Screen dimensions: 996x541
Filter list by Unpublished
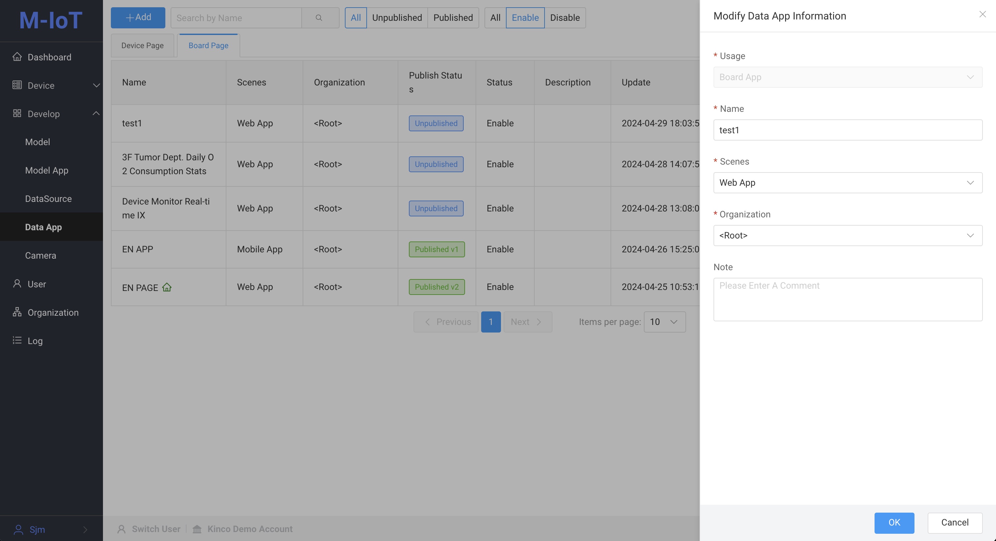[x=397, y=18]
